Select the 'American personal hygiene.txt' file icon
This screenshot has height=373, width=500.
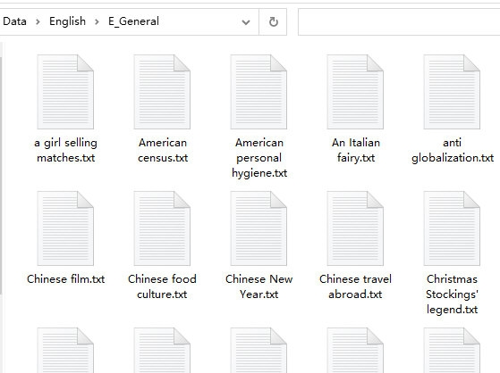pyautogui.click(x=258, y=92)
